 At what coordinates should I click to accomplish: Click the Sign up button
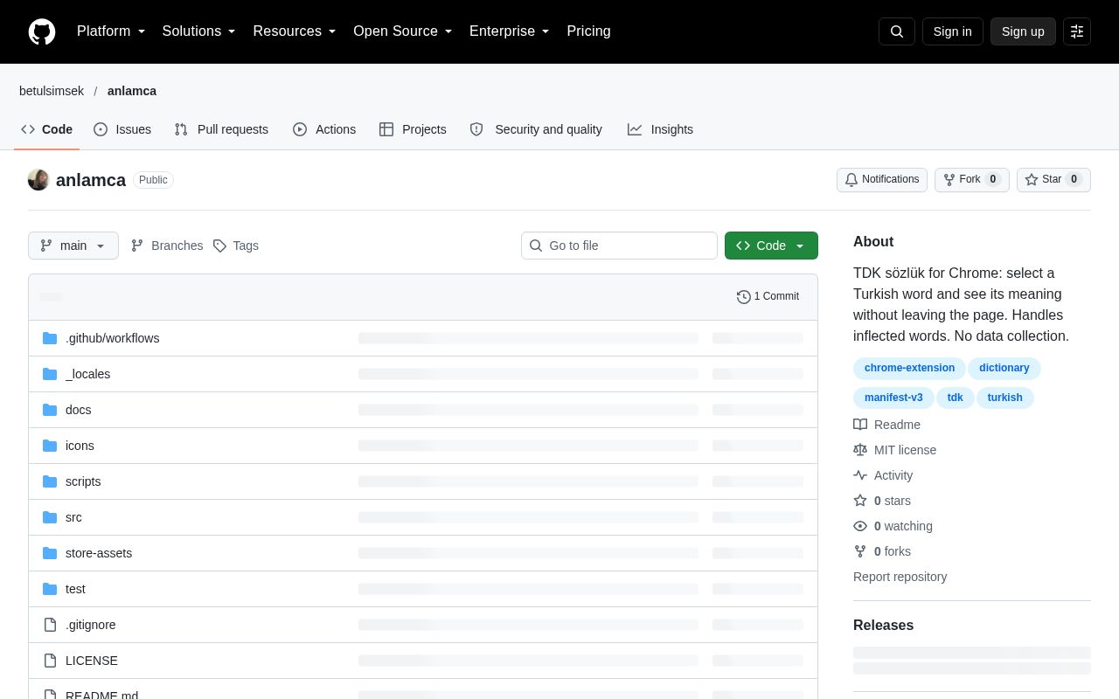coord(1023,31)
